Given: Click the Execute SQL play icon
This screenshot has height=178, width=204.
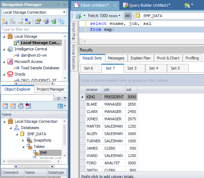Looking at the screenshot, I should tap(79, 16).
